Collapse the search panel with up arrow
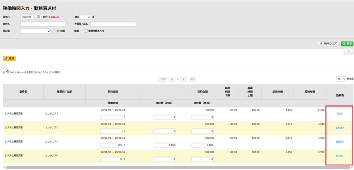This screenshot has height=170, width=354. 348,51
